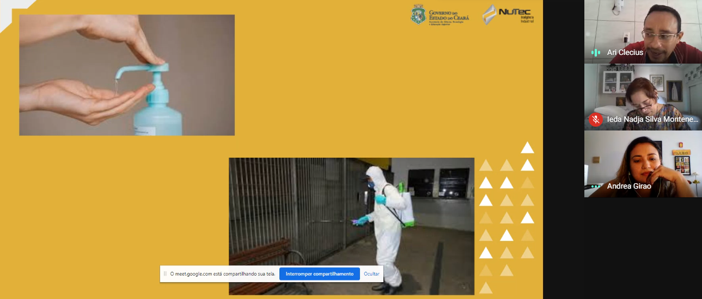The width and height of the screenshot is (702, 299).
Task: Click the top white triangle in the slide pattern
Action: (x=527, y=147)
